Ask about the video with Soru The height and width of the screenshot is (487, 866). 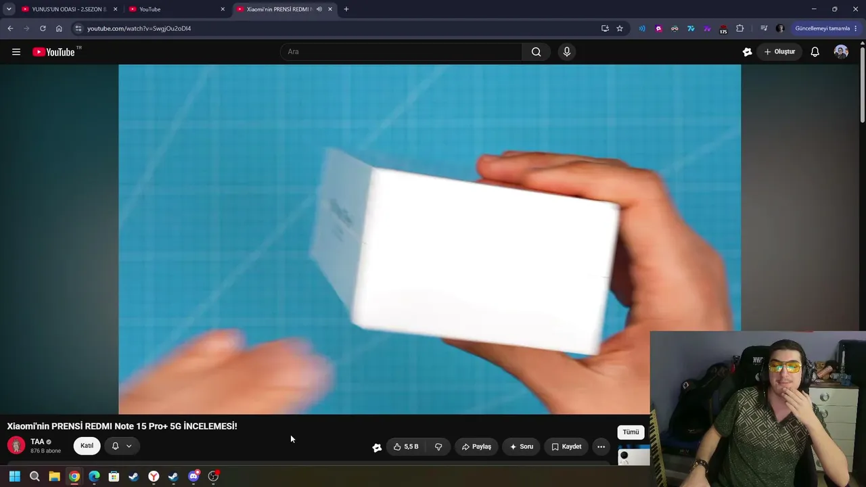[521, 446]
